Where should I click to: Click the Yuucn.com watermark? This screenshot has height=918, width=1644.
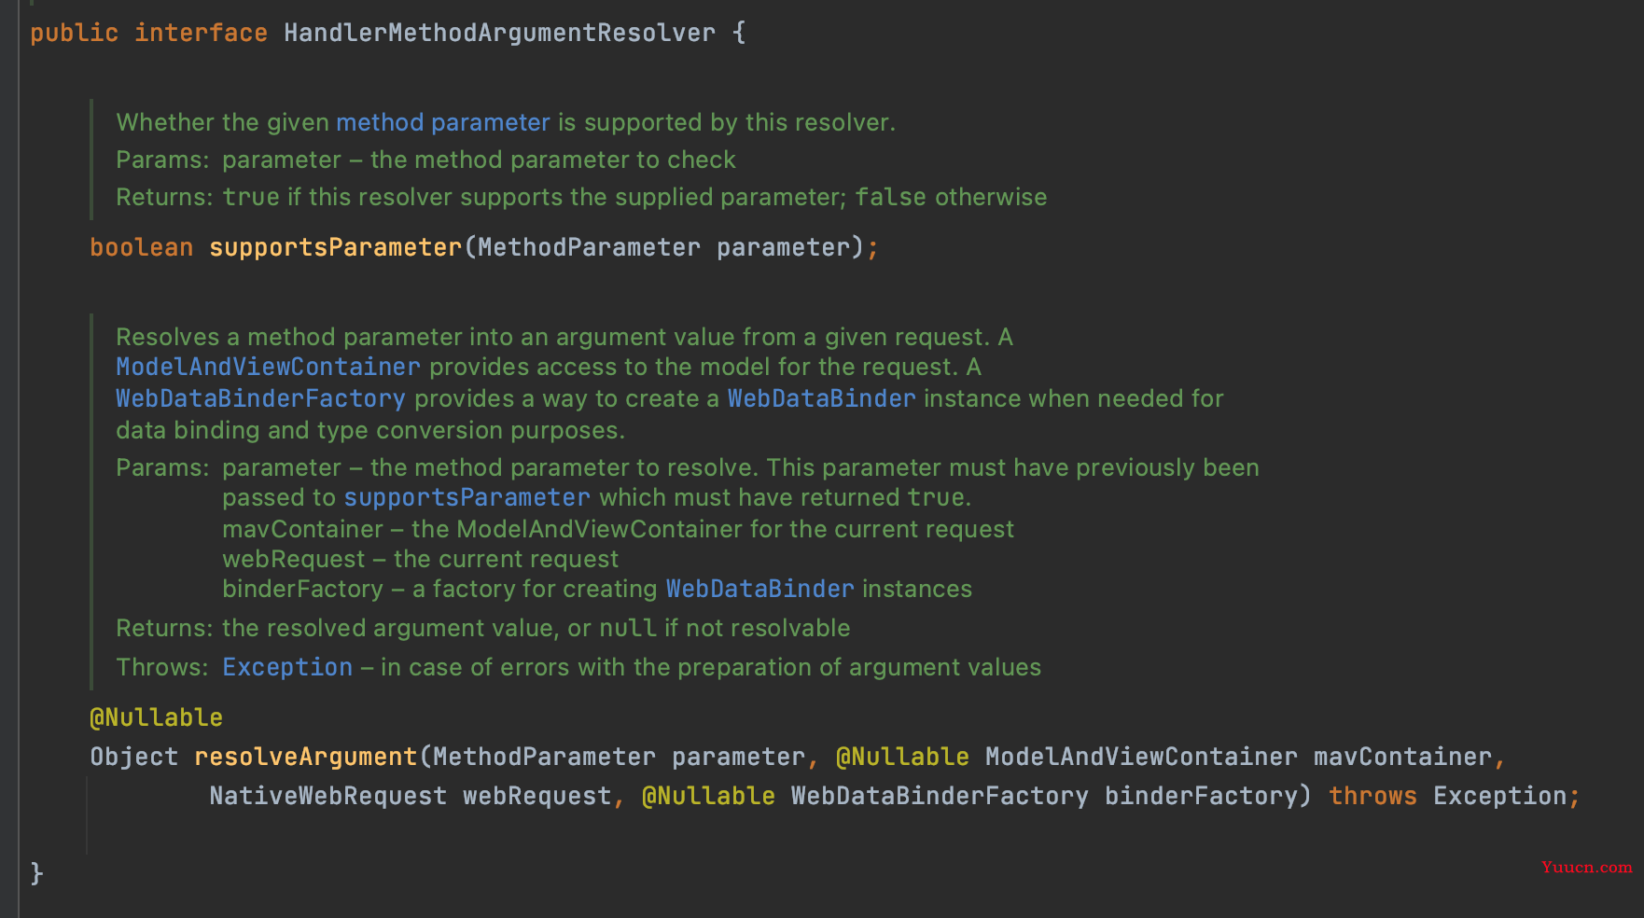coord(1586,867)
